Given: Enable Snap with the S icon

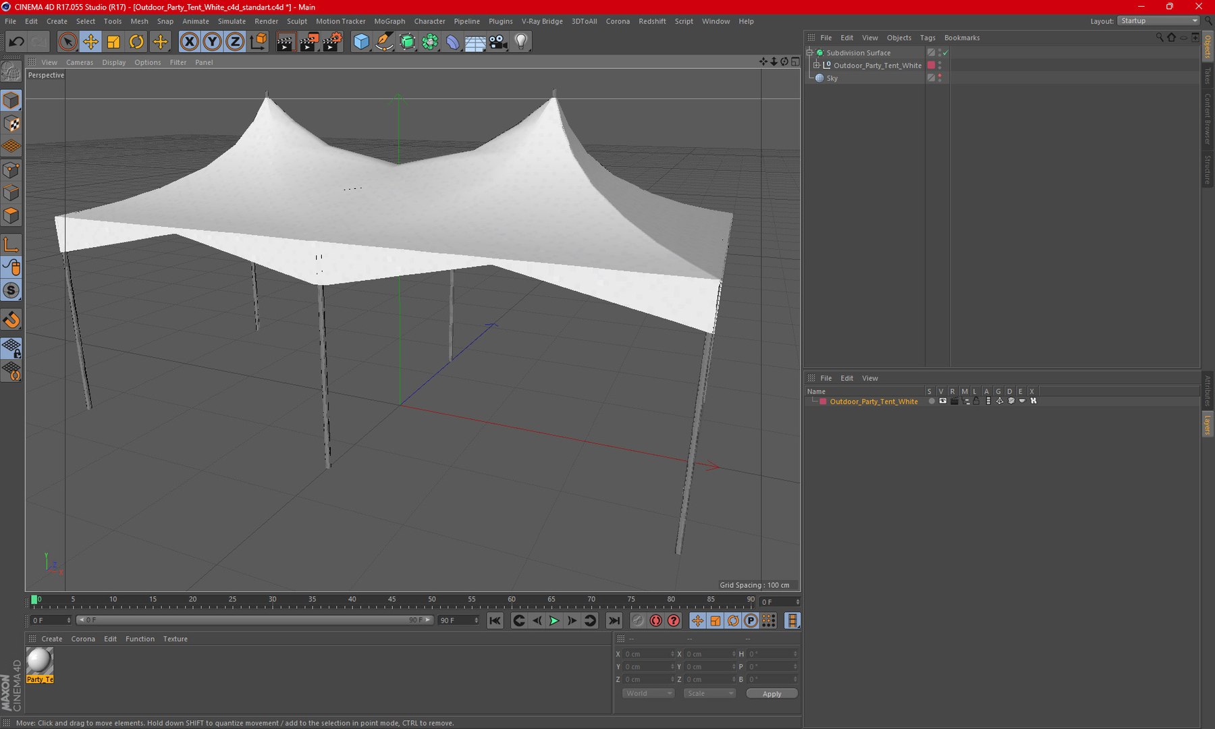Looking at the screenshot, I should coord(11,290).
